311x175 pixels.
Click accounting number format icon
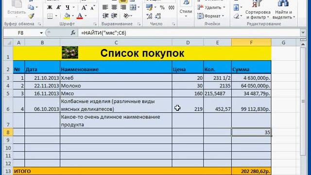[x=149, y=8]
